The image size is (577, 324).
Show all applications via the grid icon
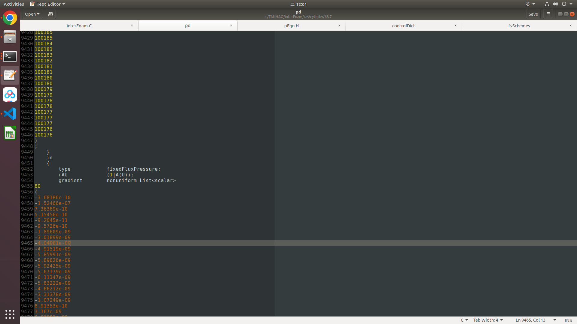[10, 314]
